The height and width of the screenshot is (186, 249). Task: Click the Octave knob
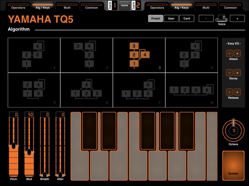click(x=233, y=131)
